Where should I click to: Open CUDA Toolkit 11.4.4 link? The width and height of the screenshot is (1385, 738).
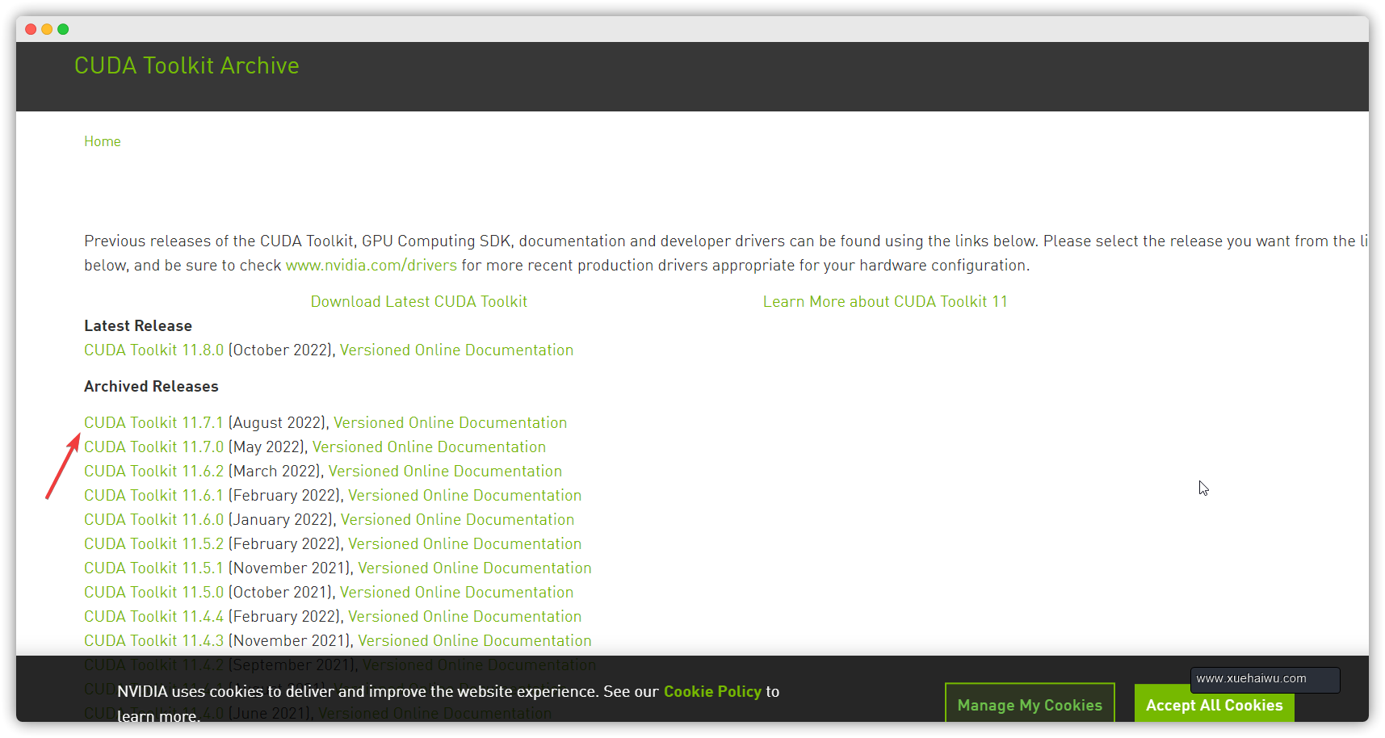(154, 617)
